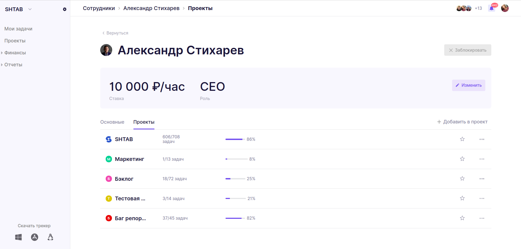Click Добавить в проект
The height and width of the screenshot is (249, 521).
[x=462, y=122]
